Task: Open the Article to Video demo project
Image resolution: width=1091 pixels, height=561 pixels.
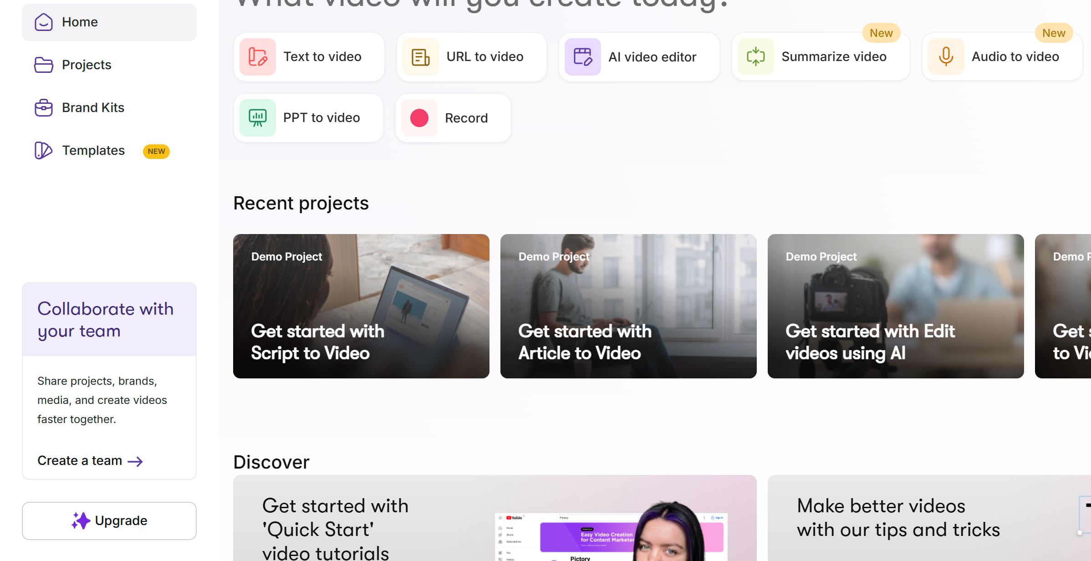Action: [628, 306]
